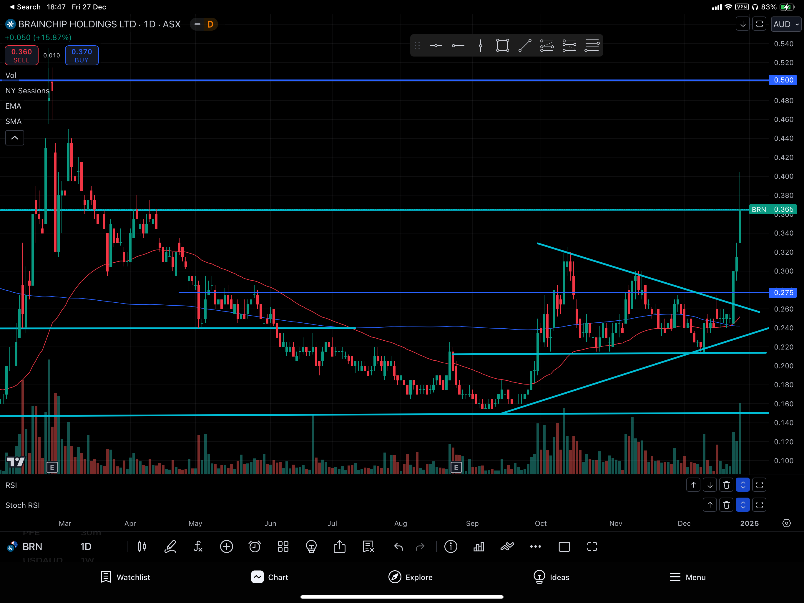Tap the add symbol plus button
Screen dimensions: 804x603
(226, 546)
